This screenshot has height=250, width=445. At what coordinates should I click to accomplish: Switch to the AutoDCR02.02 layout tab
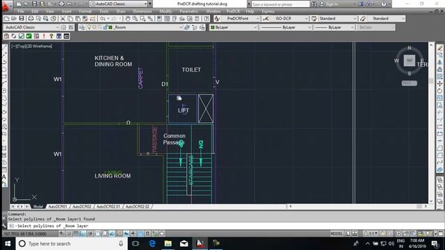tap(138, 207)
